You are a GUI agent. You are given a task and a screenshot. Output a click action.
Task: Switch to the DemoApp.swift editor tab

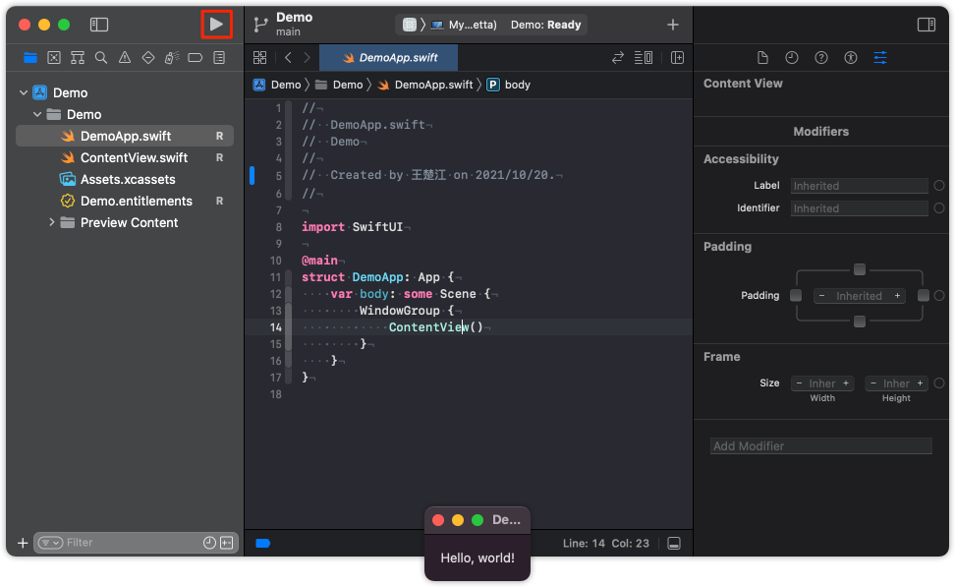(388, 58)
